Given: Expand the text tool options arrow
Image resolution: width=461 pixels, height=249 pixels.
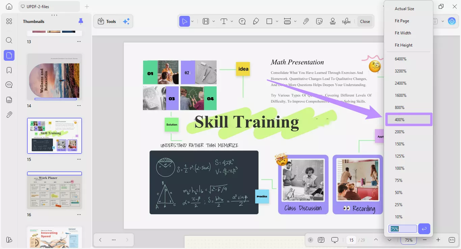Looking at the screenshot, I should (232, 21).
